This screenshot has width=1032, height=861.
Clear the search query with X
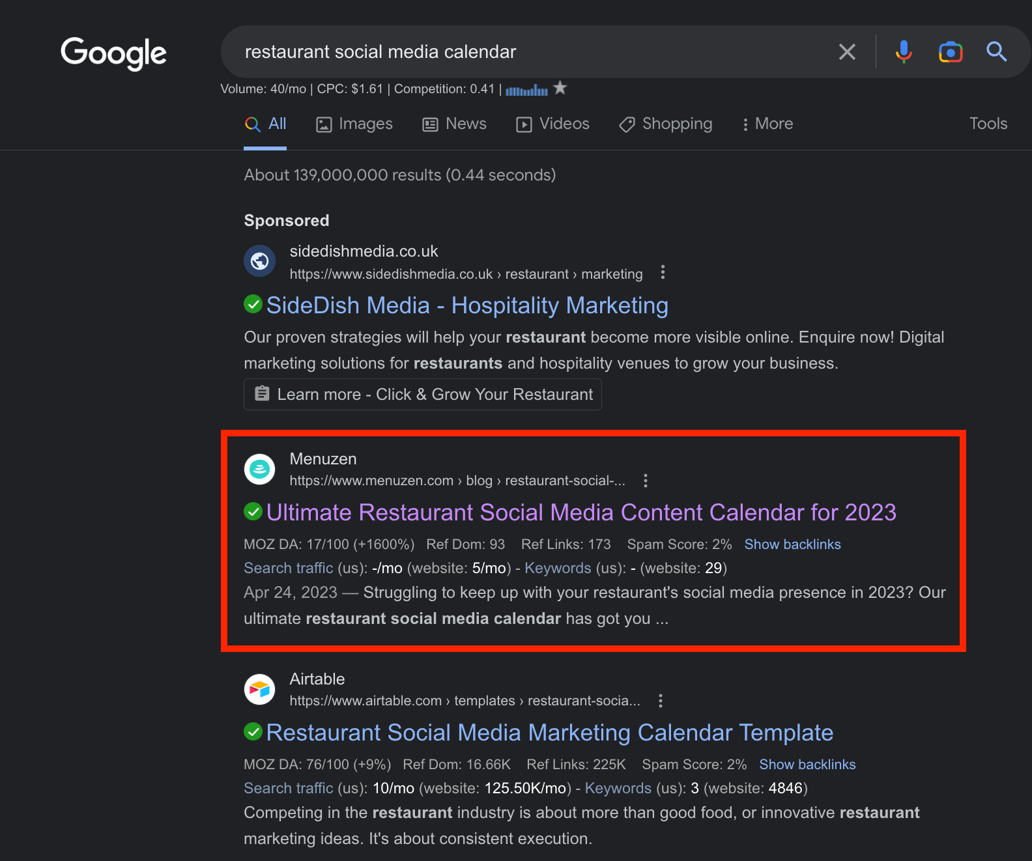847,52
